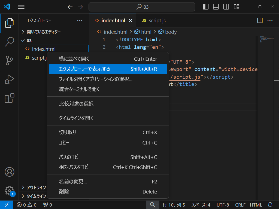Split the editor to the right

(260, 20)
